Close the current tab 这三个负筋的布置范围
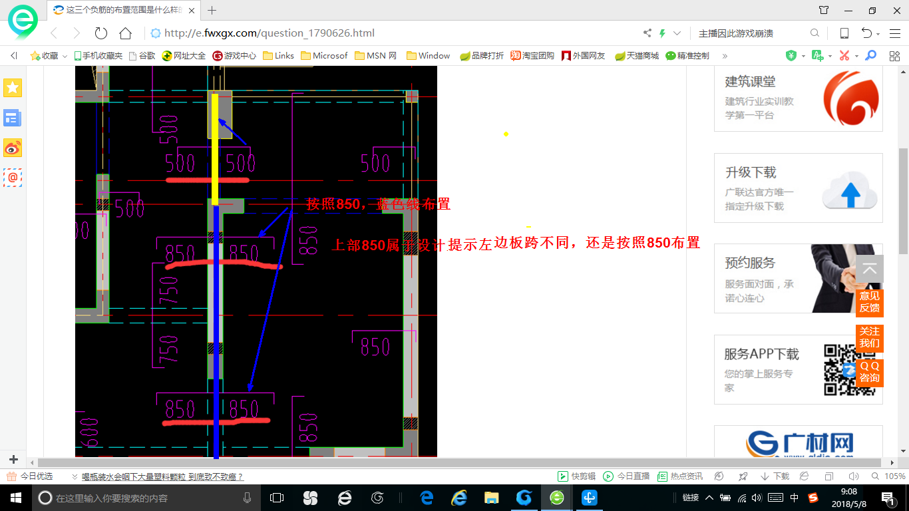The width and height of the screenshot is (909, 511). tap(192, 11)
